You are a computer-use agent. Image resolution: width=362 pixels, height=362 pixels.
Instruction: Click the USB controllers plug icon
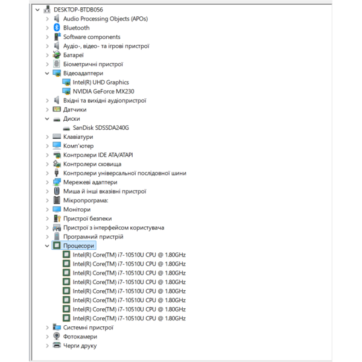point(57,173)
